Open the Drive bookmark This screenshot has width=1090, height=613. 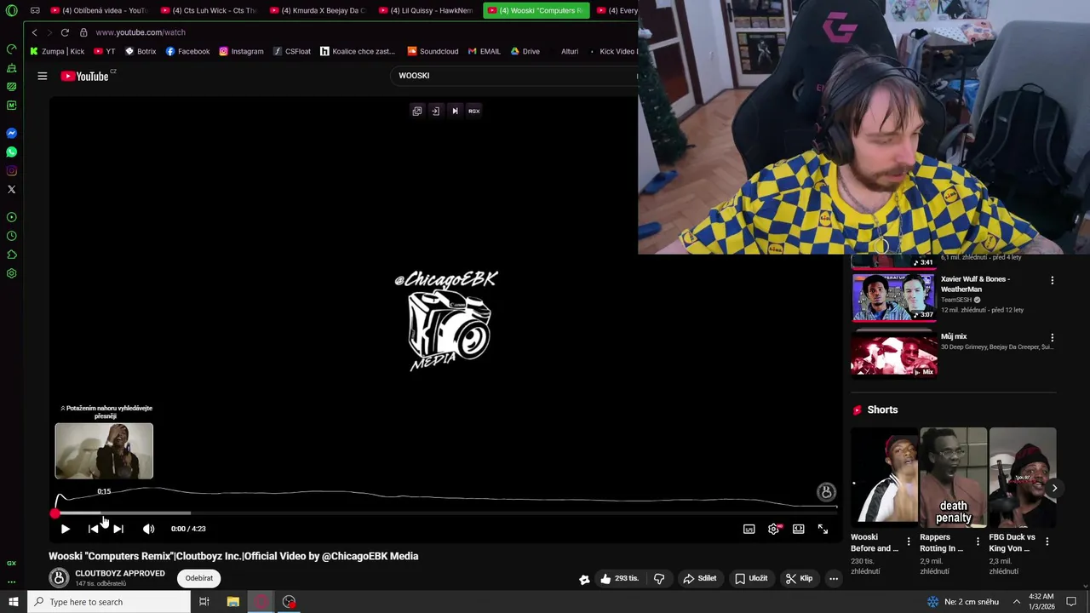(x=525, y=51)
